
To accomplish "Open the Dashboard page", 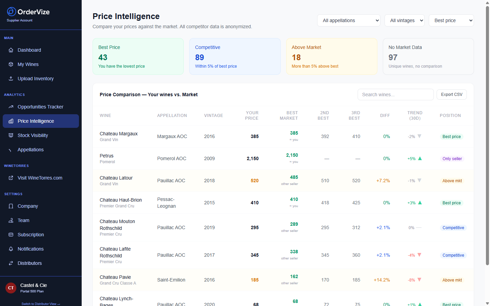I will 41,50.
